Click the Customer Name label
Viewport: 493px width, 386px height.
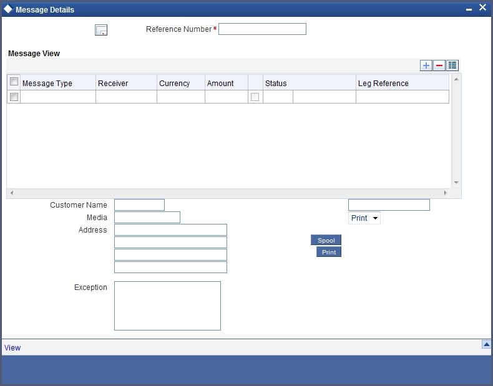(79, 205)
